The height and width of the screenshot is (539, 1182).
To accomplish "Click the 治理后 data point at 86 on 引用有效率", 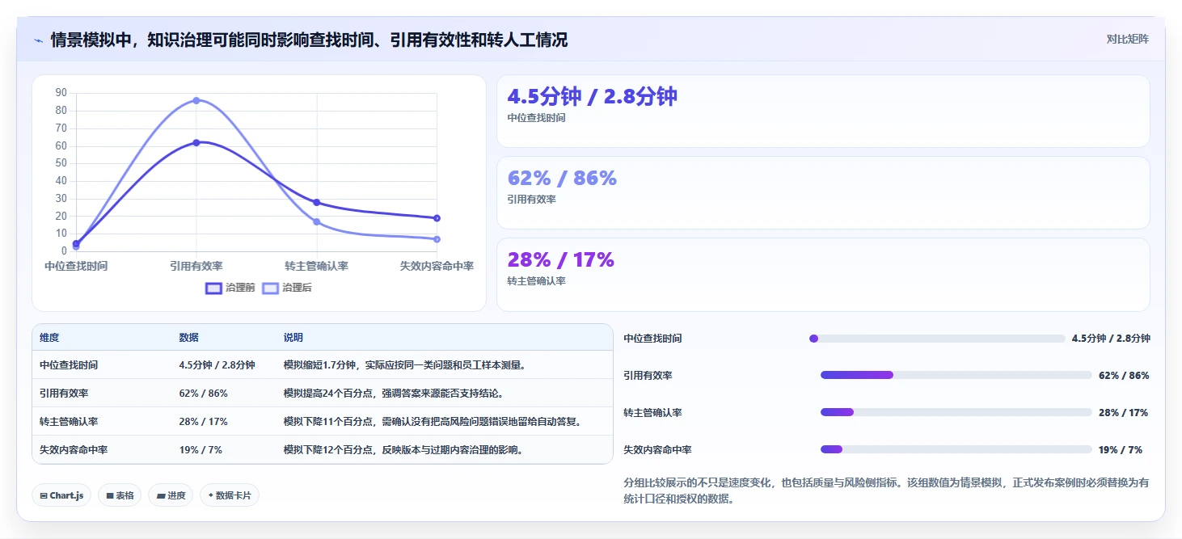I will (x=196, y=100).
